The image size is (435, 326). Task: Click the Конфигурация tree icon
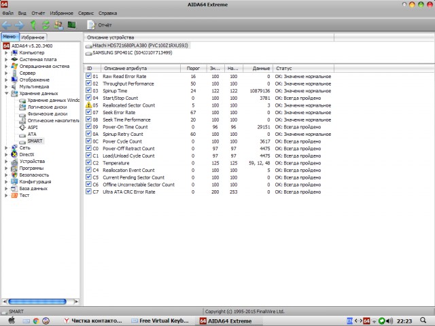tap(14, 181)
